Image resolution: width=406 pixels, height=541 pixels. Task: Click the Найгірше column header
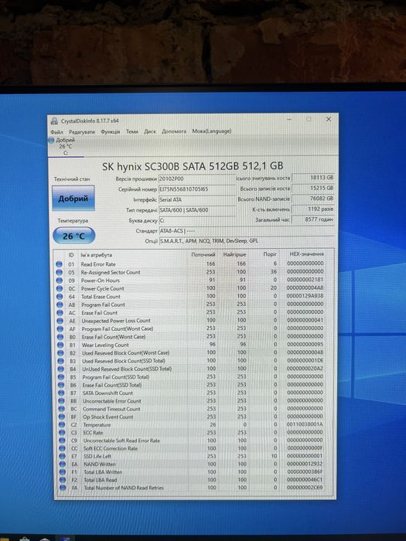point(234,254)
